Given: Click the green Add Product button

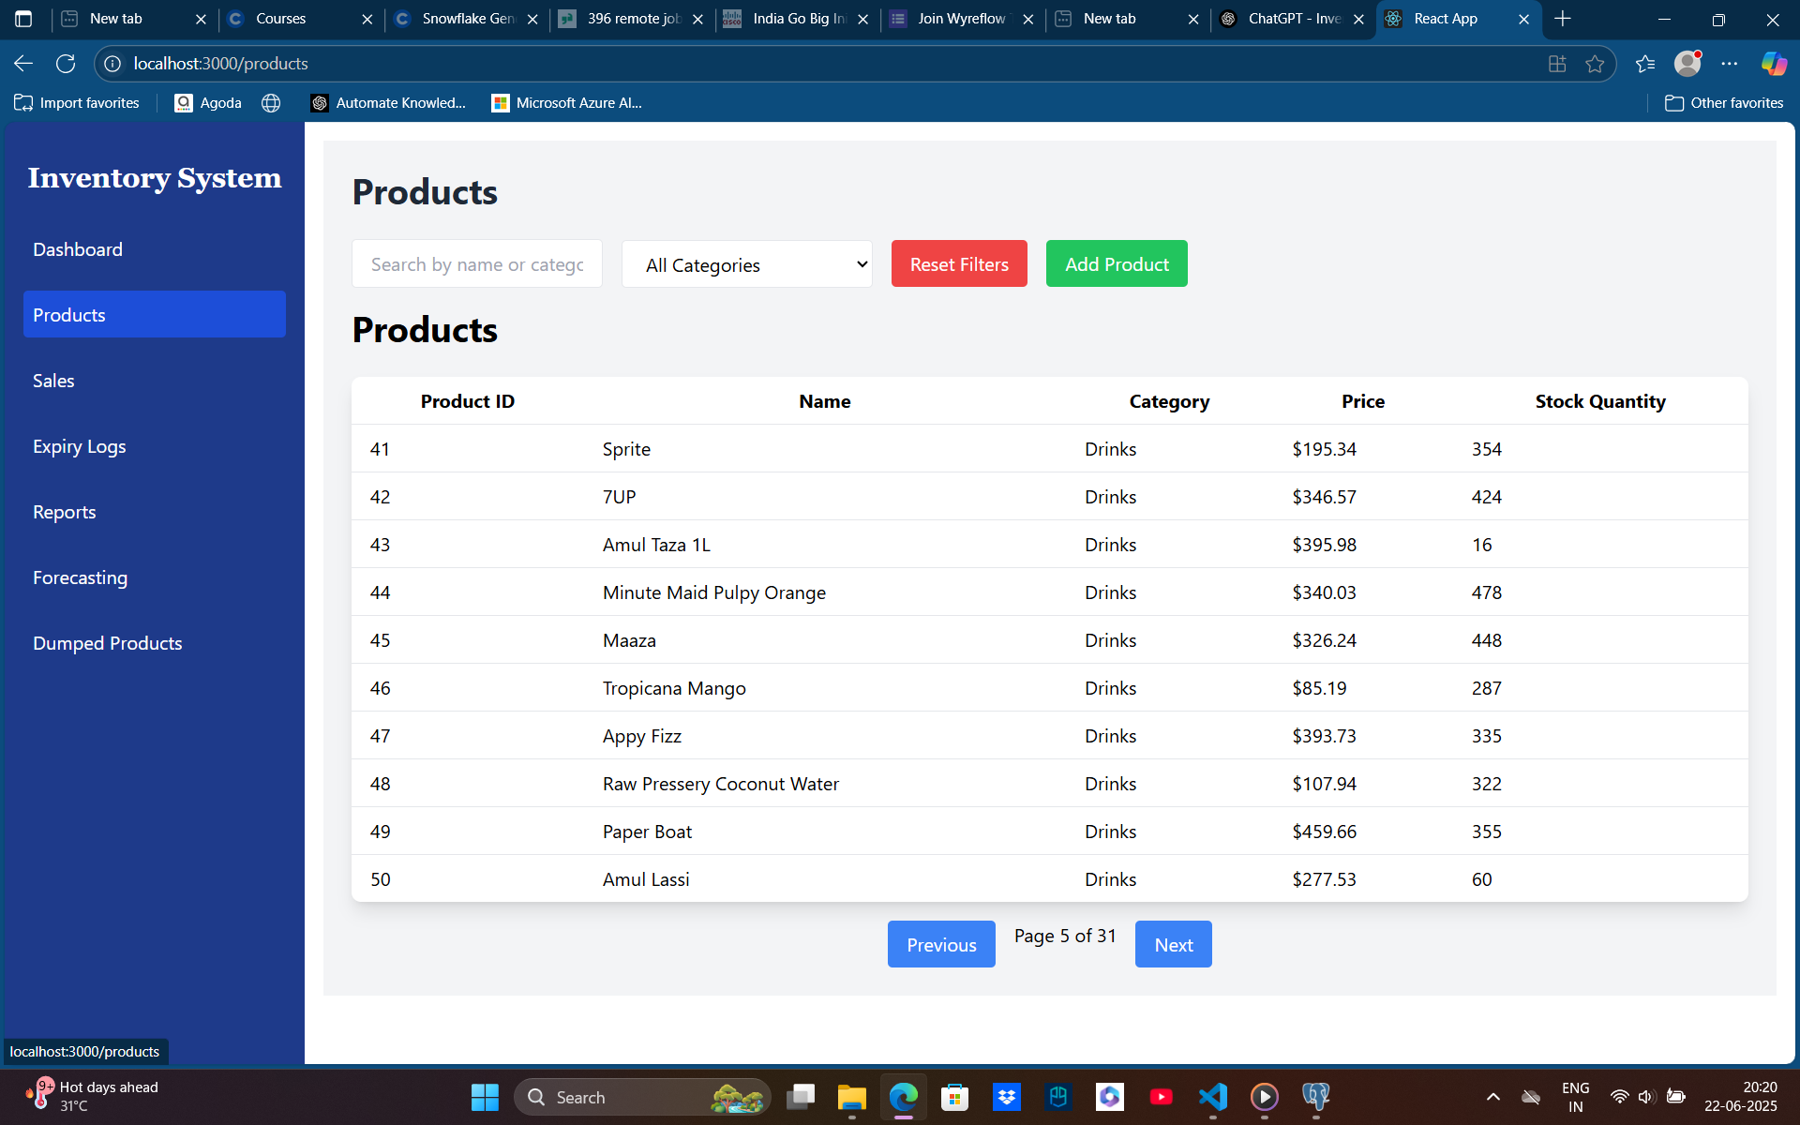Looking at the screenshot, I should click(x=1117, y=263).
